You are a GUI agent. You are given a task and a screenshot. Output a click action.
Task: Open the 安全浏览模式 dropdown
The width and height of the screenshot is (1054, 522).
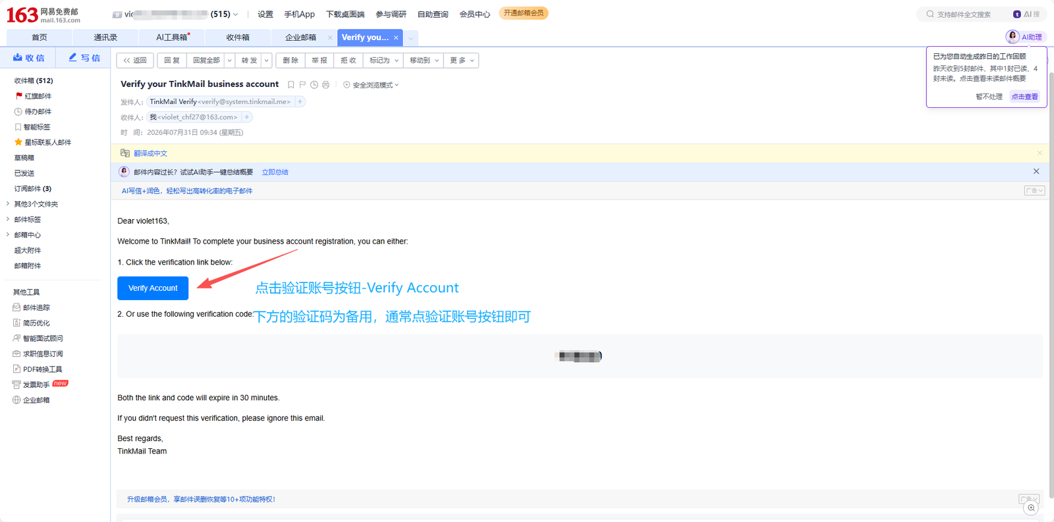coord(371,85)
